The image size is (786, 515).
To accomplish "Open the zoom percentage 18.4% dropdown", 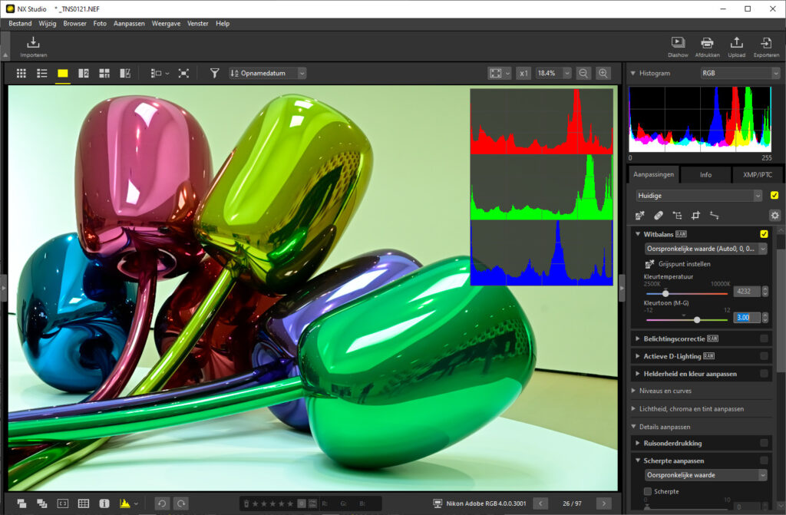I will (553, 73).
